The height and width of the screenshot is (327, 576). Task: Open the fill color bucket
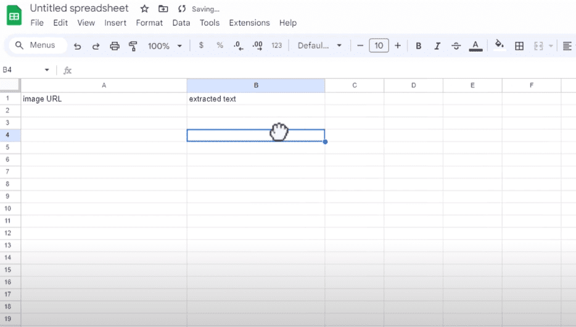pos(500,45)
